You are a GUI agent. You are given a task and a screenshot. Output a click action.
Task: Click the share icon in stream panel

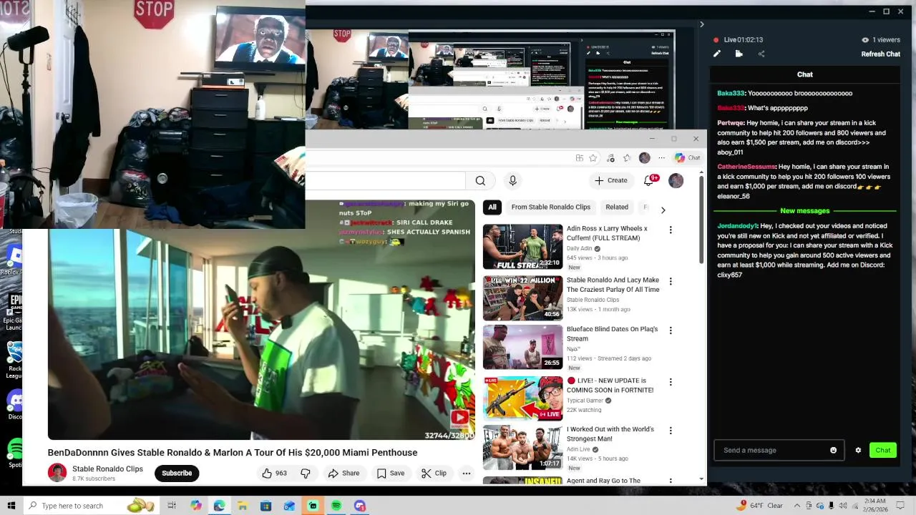click(x=761, y=54)
